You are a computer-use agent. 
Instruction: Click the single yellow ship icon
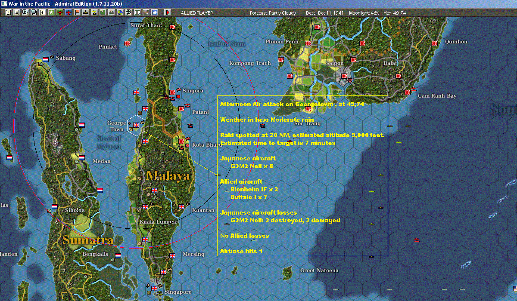click(x=86, y=12)
